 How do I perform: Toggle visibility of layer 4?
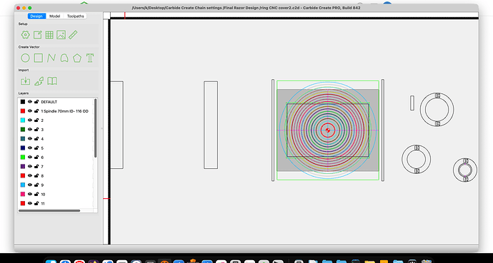click(x=30, y=138)
